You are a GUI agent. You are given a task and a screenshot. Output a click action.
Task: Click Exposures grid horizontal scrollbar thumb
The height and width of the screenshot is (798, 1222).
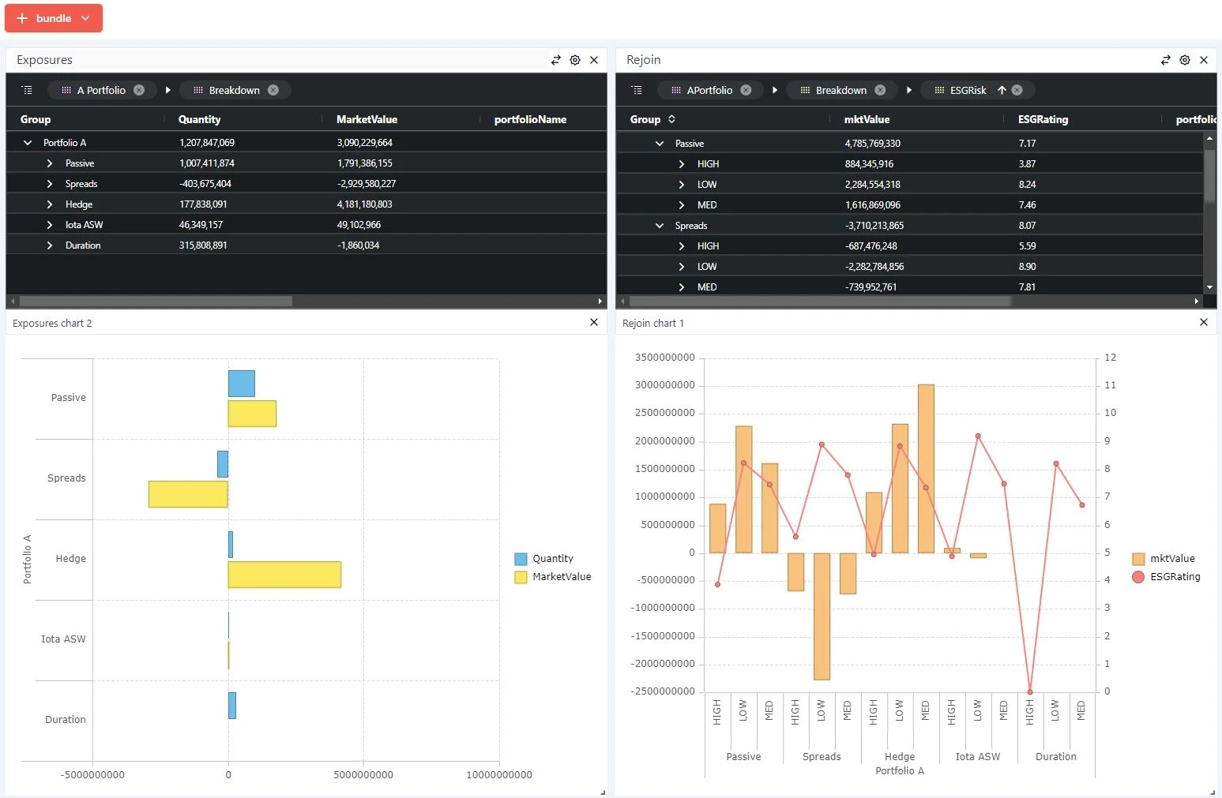[x=156, y=301]
